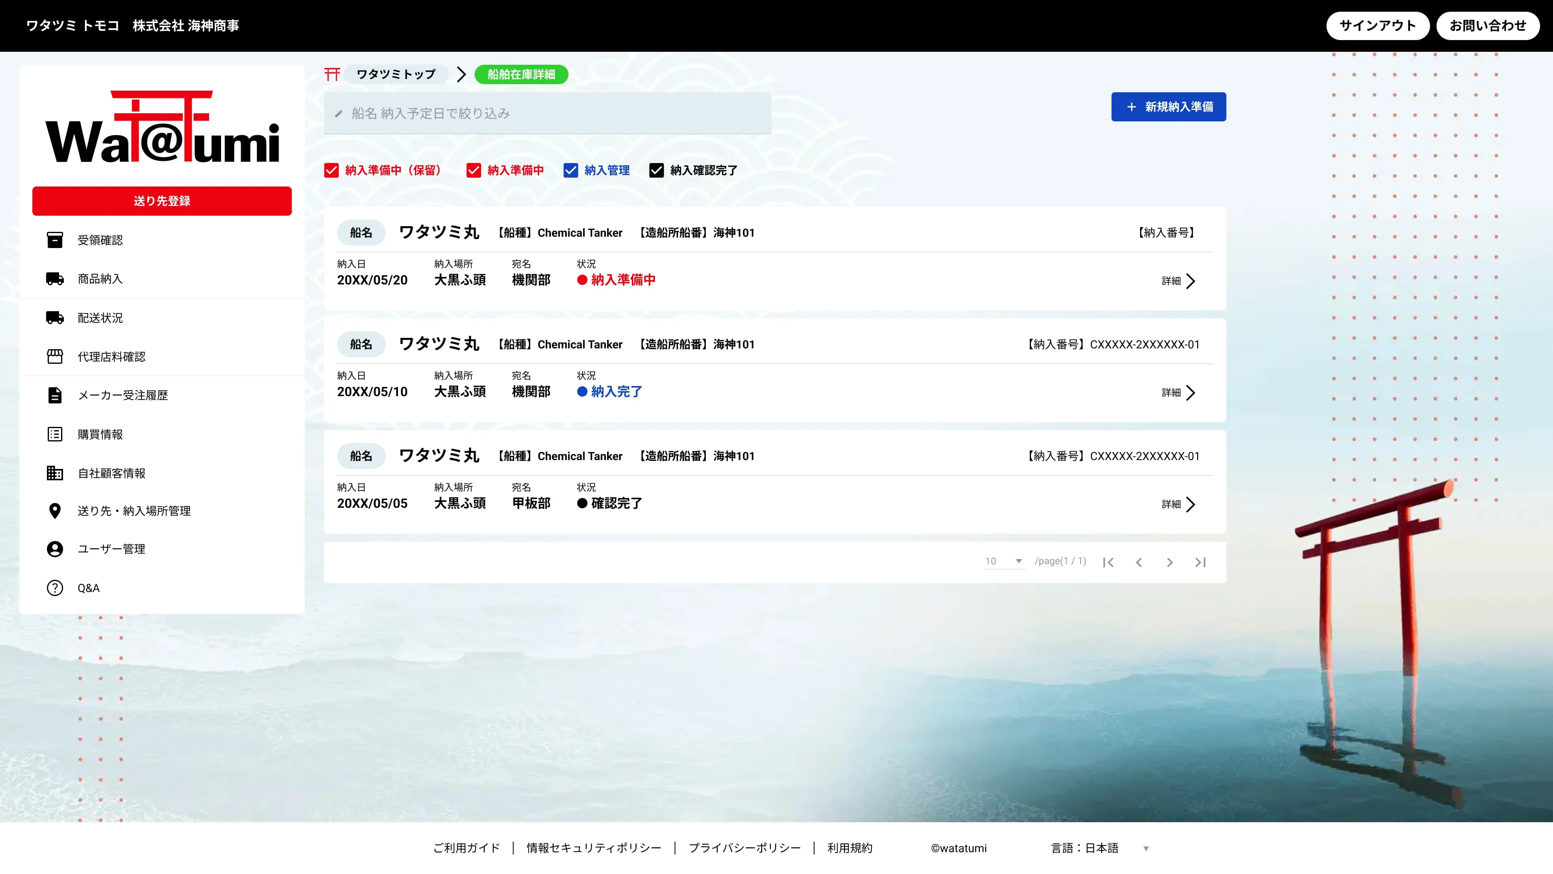This screenshot has height=874, width=1553.
Task: Click the ©watatumi copyright text
Action: point(958,848)
